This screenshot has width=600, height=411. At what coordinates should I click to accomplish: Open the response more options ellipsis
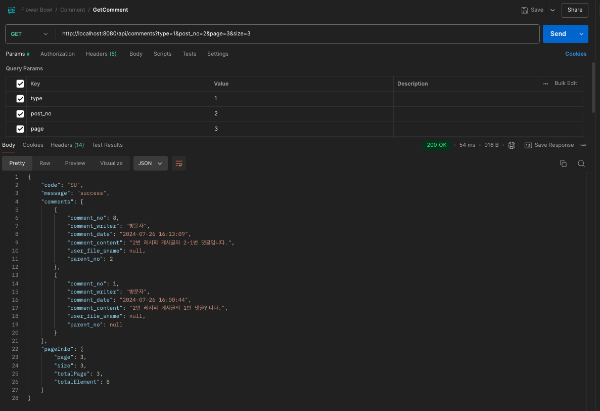(583, 145)
